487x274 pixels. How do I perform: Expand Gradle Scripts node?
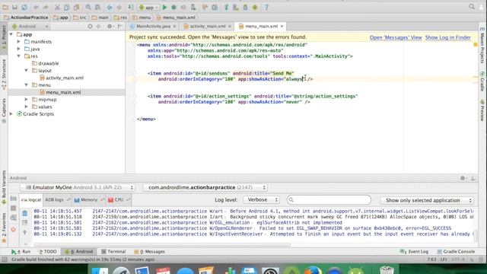pos(11,114)
